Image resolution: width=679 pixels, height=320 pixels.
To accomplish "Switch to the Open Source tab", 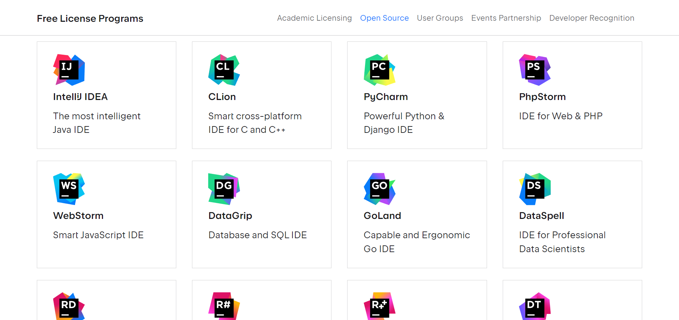I will coord(384,18).
